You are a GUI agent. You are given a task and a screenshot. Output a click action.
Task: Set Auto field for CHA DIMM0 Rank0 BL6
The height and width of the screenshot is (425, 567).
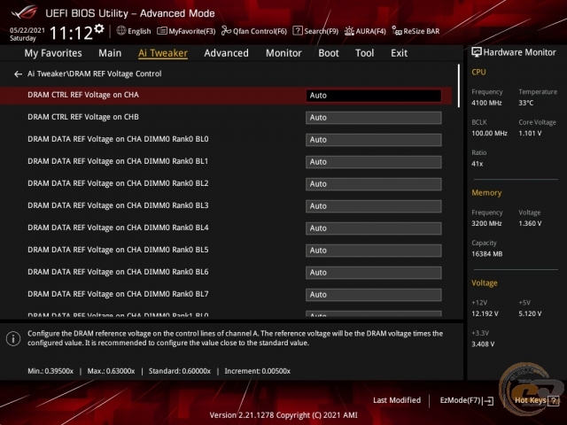374,273
